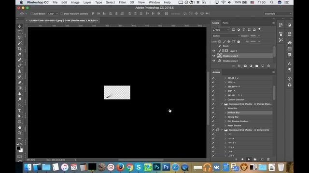Open the Info panel icon
Screen dimensions: 309x173
289,79
